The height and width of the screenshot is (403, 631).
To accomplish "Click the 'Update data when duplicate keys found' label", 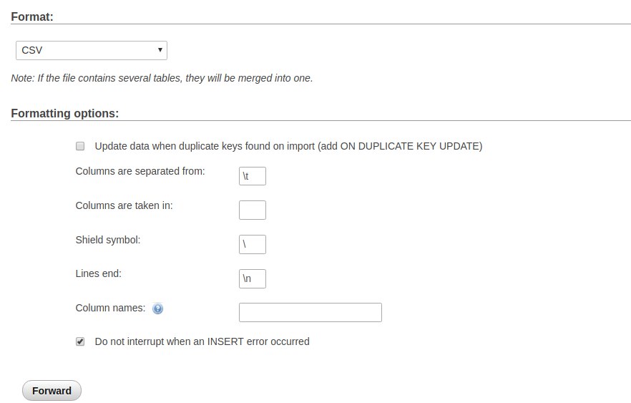I will point(288,146).
